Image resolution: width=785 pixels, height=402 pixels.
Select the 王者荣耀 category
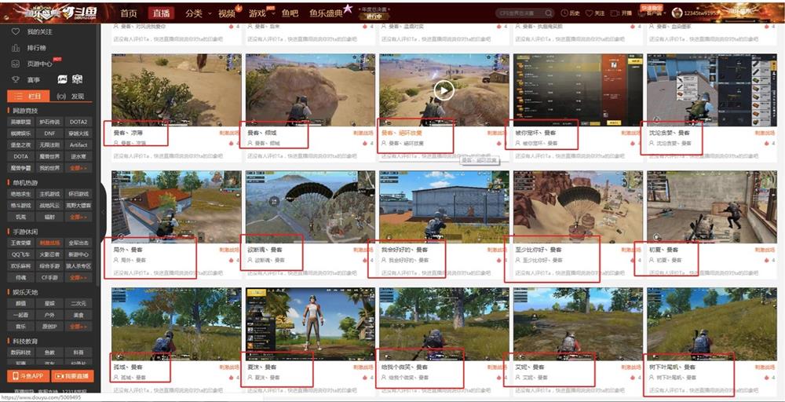point(21,243)
